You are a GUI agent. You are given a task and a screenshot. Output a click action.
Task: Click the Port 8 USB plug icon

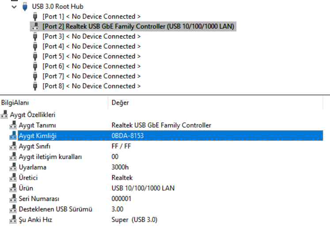35,86
